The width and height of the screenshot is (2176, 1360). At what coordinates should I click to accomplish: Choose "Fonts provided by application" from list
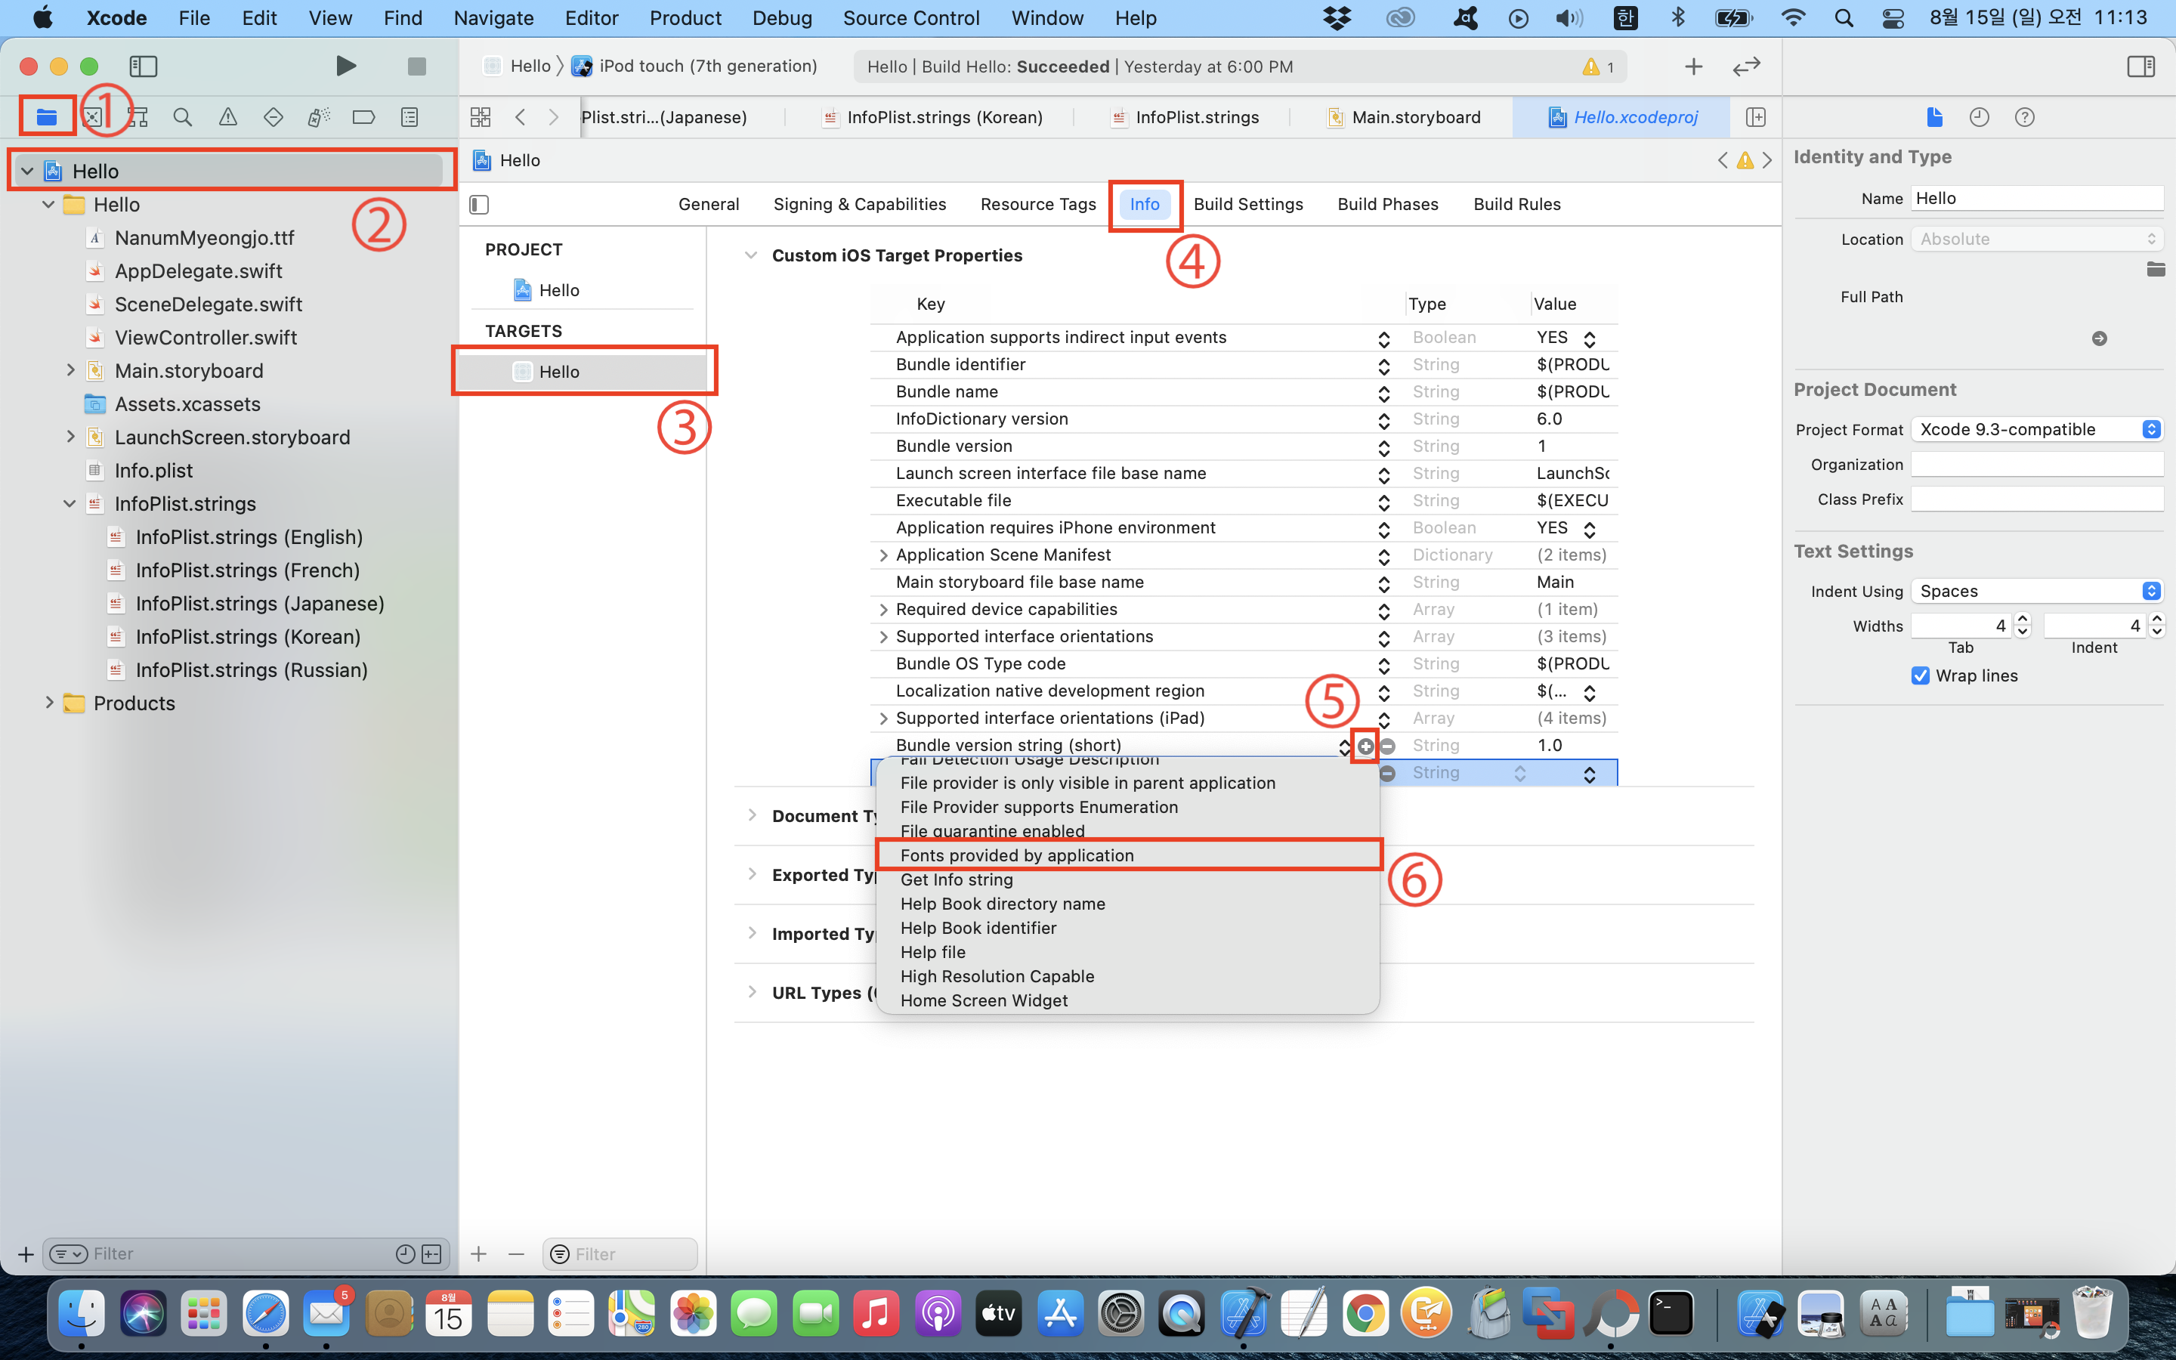click(x=1017, y=855)
